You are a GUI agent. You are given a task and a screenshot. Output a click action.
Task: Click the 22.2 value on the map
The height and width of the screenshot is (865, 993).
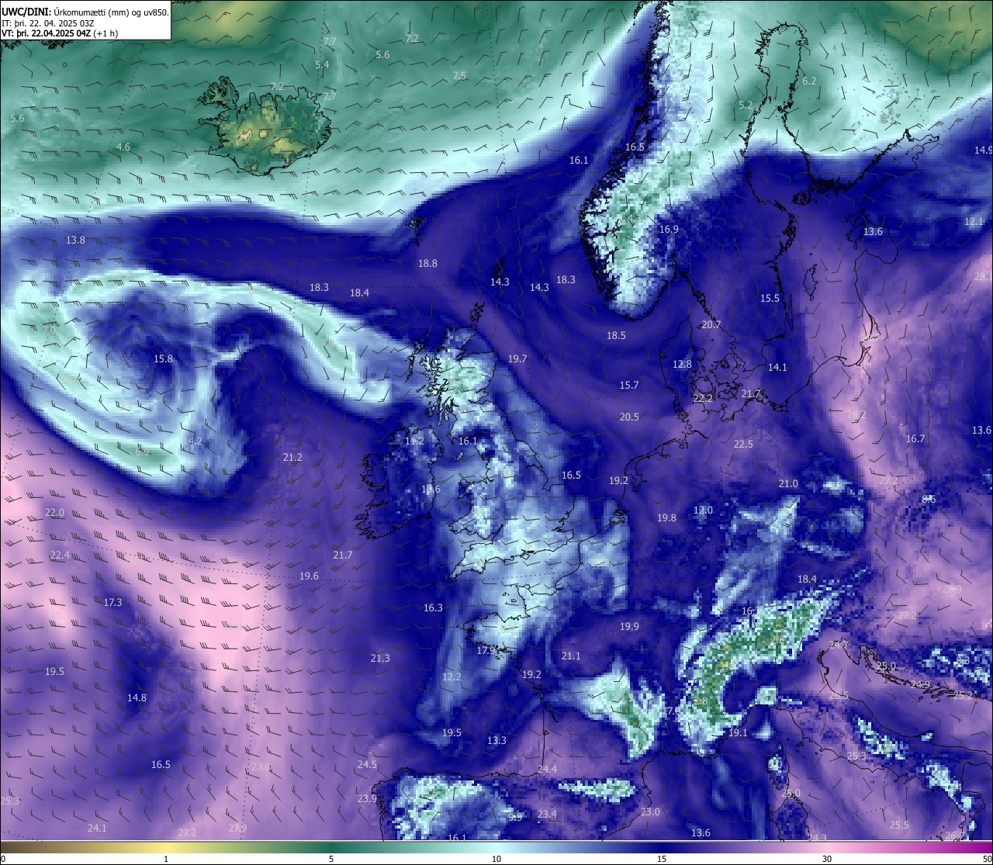tap(703, 398)
